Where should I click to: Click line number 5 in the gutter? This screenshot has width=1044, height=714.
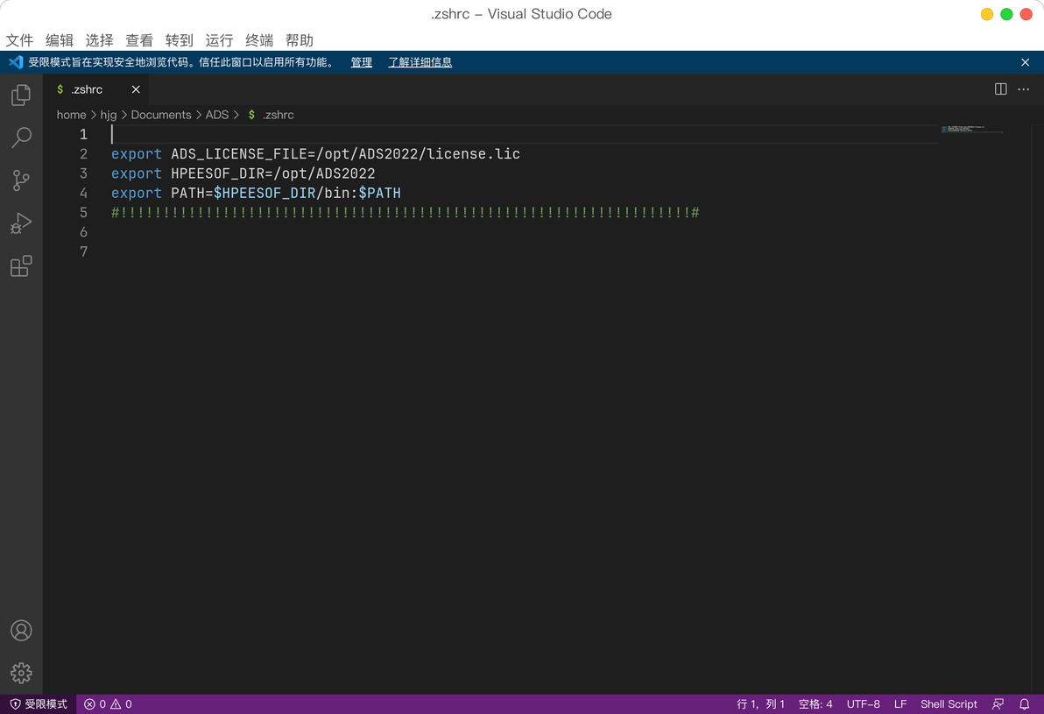coord(83,213)
